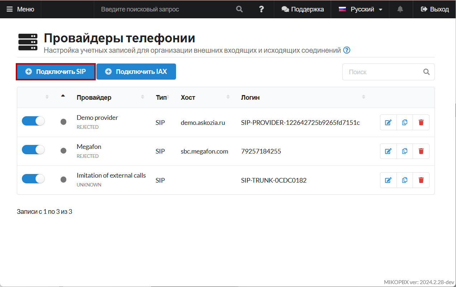Viewport: 456px width, 287px height.
Task: Open the Меню sidebar menu
Action: click(20, 9)
